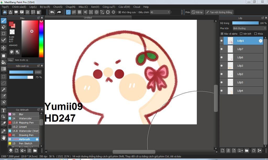
Task: Click the Đặt lại button
Action: 197,12
